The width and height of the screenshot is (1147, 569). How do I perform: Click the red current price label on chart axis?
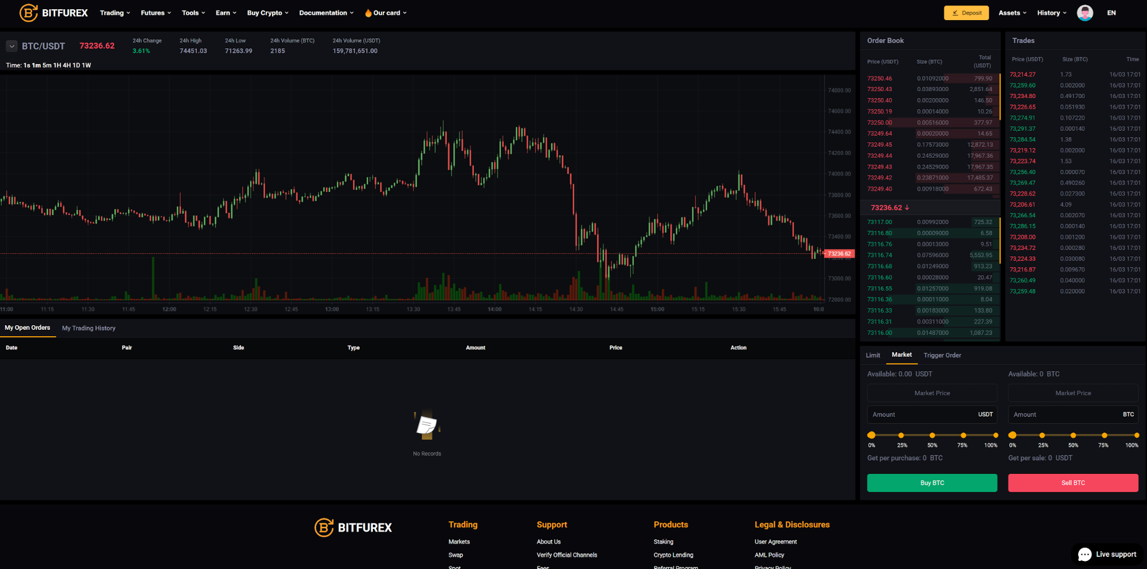click(839, 254)
